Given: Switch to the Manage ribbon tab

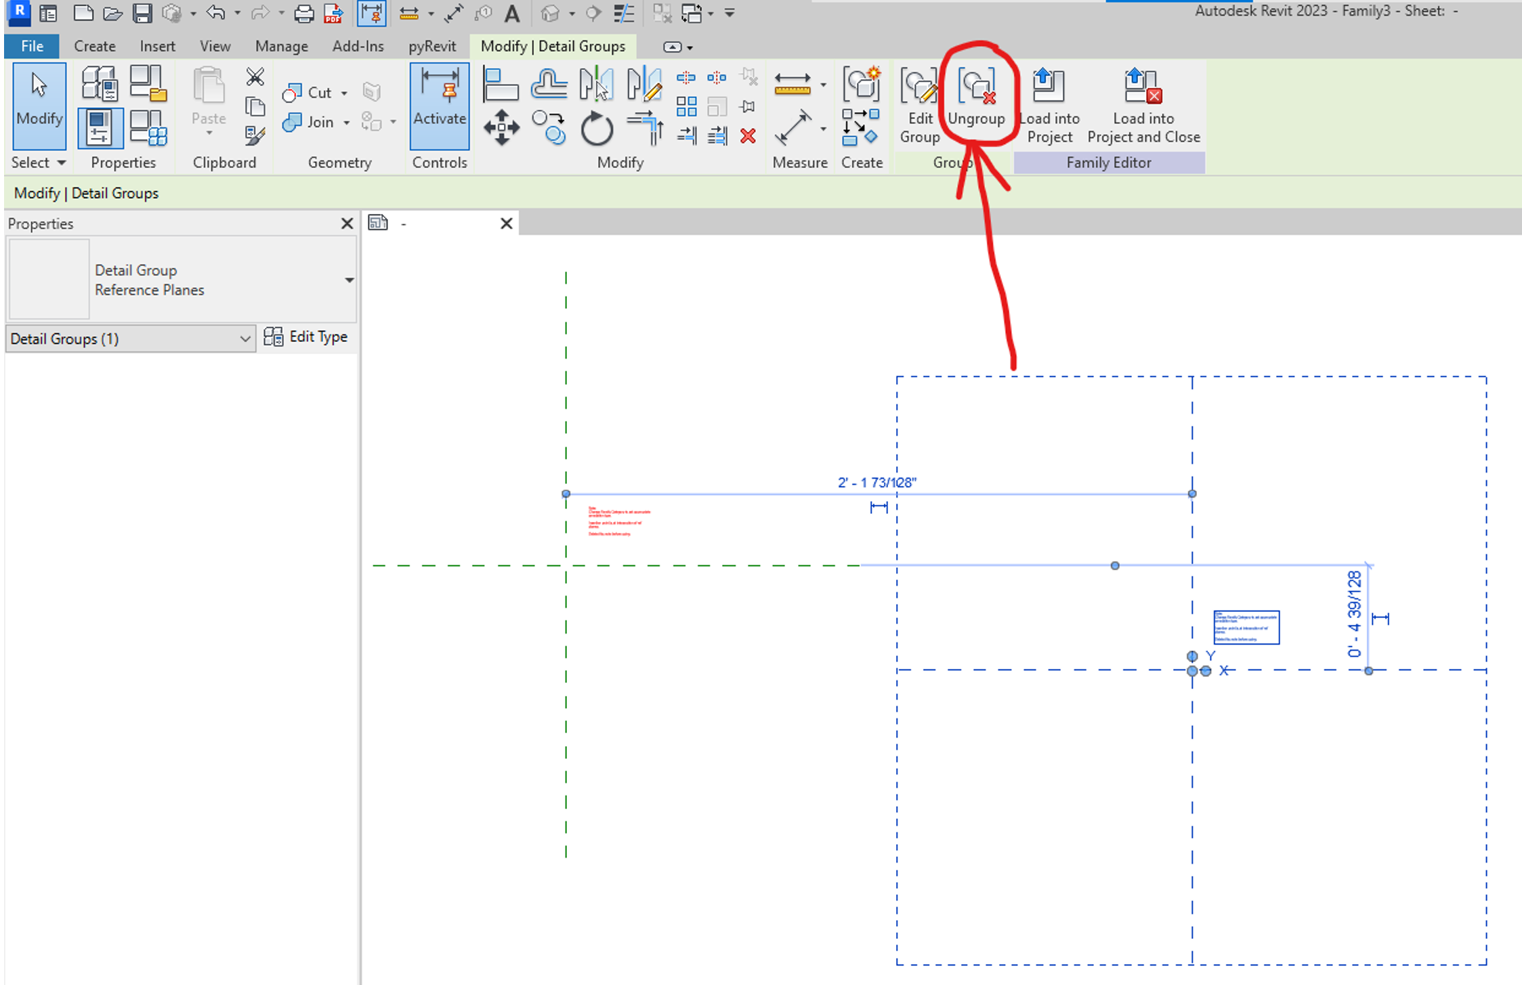Looking at the screenshot, I should coord(282,46).
